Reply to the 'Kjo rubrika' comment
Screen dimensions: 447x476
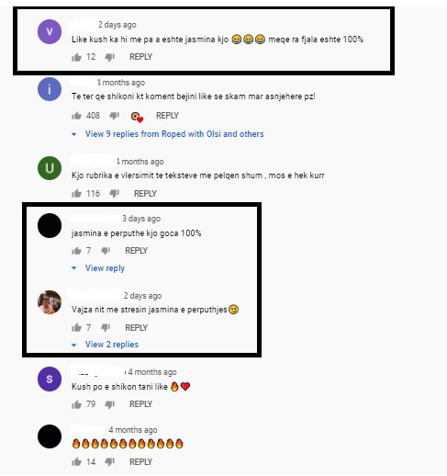145,194
